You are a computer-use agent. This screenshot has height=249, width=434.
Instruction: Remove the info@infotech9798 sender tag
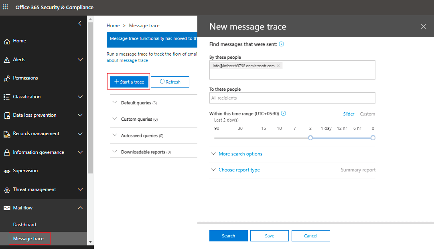[278, 66]
